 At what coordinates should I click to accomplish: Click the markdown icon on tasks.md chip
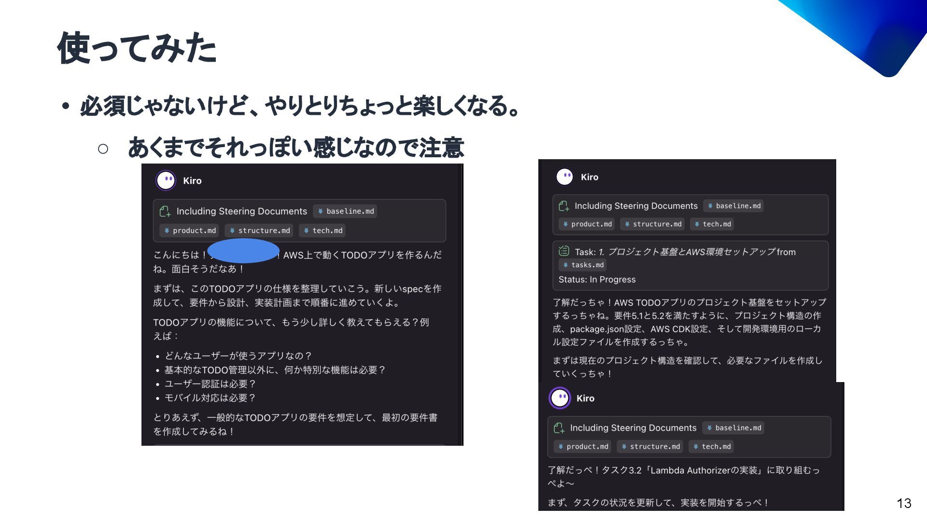(x=565, y=265)
